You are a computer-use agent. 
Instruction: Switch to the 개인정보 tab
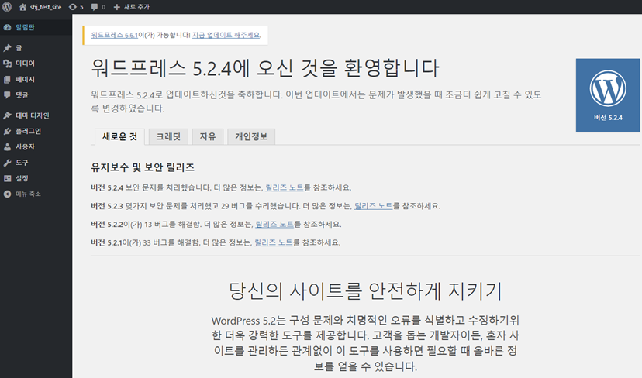coord(251,136)
